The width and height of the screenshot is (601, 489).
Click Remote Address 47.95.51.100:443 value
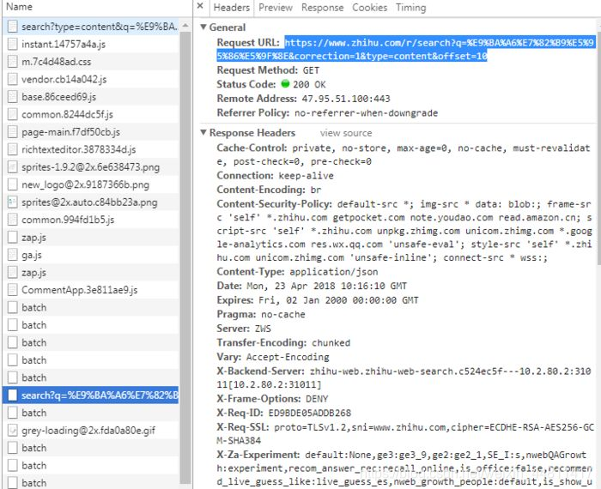tap(346, 99)
